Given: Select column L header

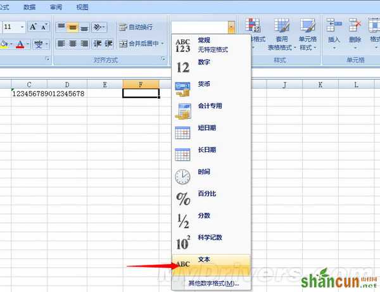Looking at the screenshot, I should pyautogui.click(x=356, y=85).
